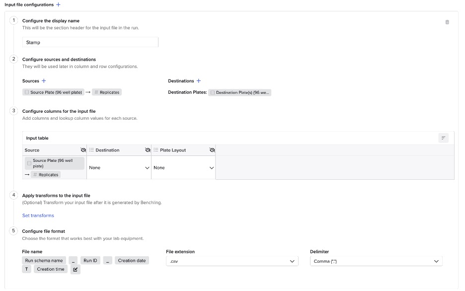Open the input table filter options icon
Image resolution: width=465 pixels, height=291 pixels.
click(443, 138)
